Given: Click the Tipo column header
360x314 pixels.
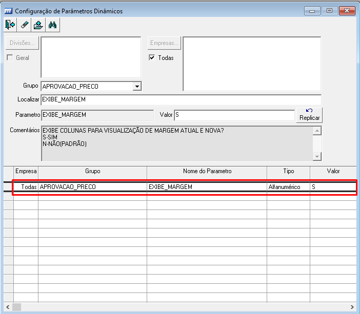Looking at the screenshot, I should (288, 171).
